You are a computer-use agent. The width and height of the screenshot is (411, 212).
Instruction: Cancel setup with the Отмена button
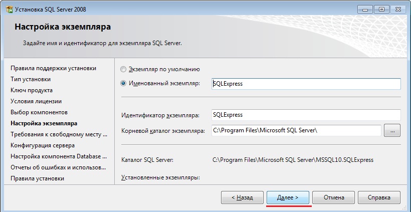[x=333, y=197]
